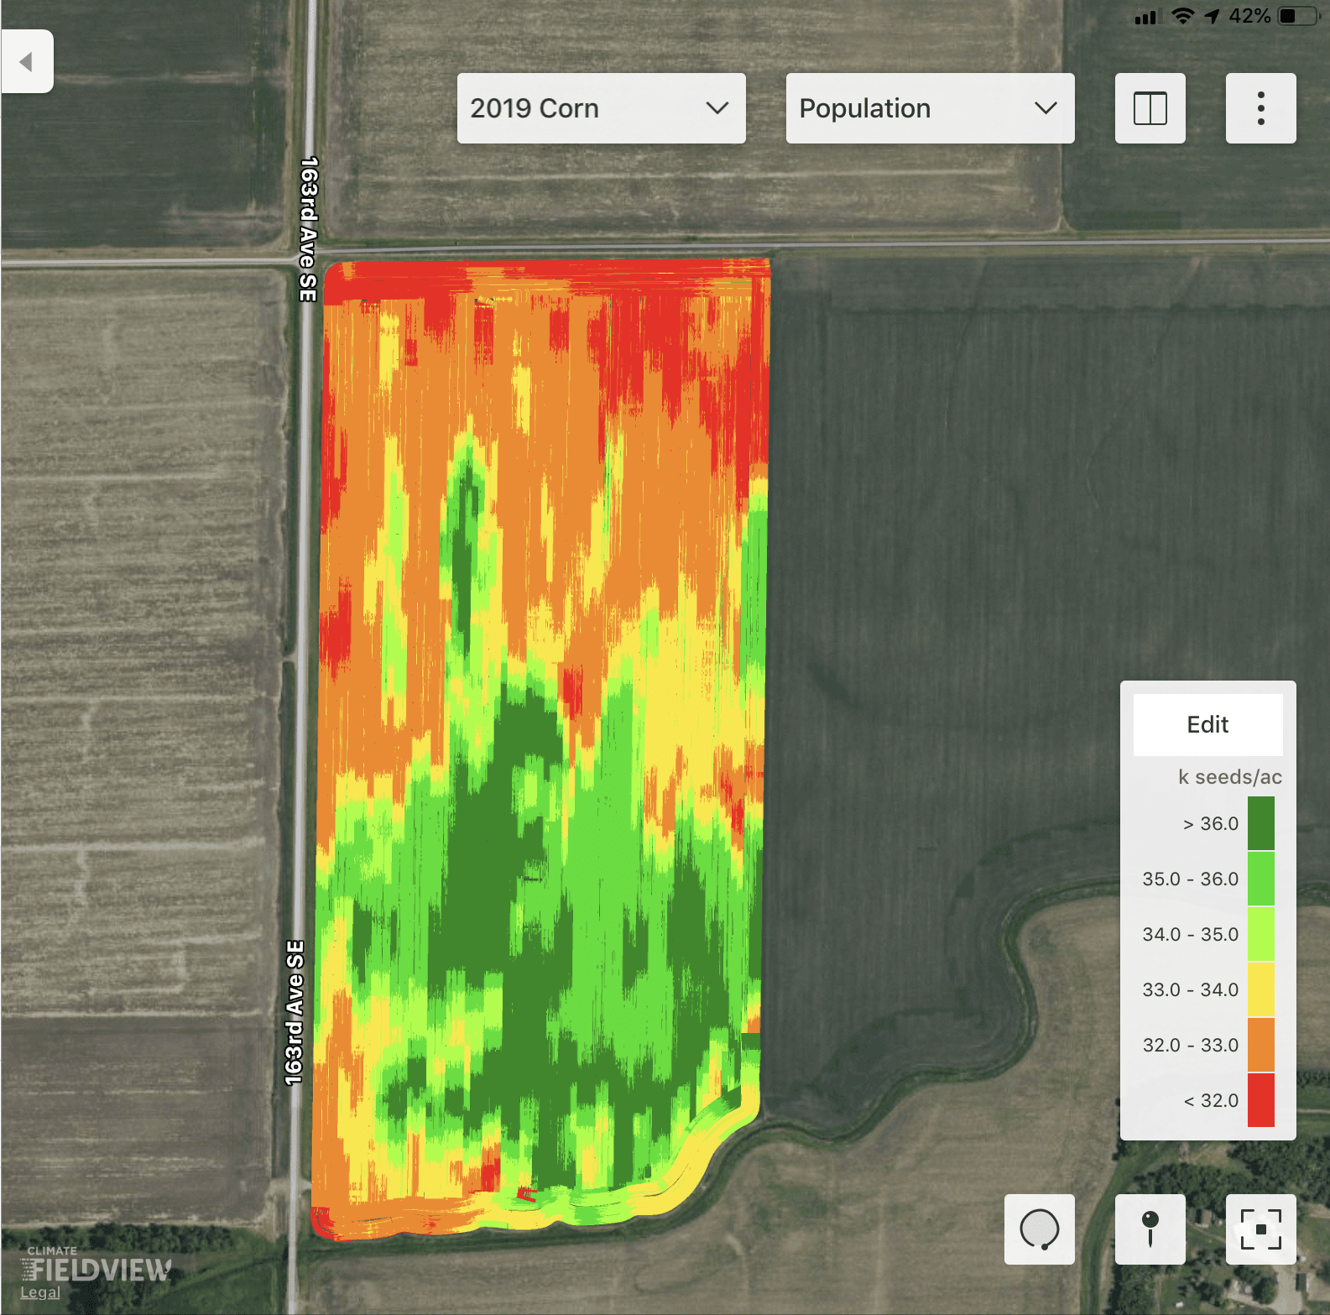Image resolution: width=1330 pixels, height=1315 pixels.
Task: Choose the orange 32.0 - 33.0 swatch
Action: click(x=1260, y=1045)
